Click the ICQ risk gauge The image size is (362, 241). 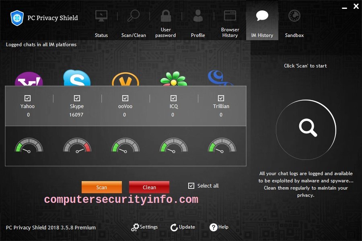click(174, 145)
